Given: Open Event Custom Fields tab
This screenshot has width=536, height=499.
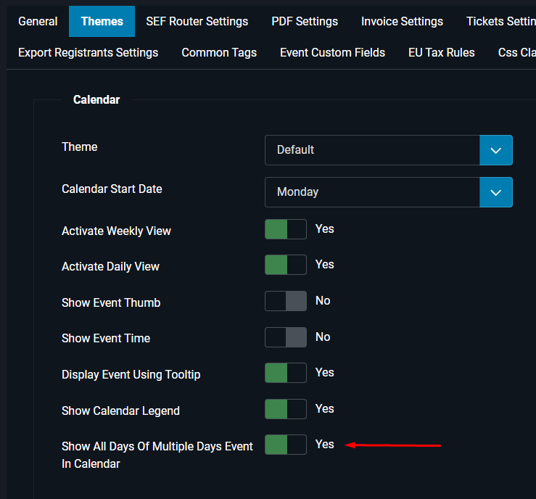Looking at the screenshot, I should [x=332, y=53].
